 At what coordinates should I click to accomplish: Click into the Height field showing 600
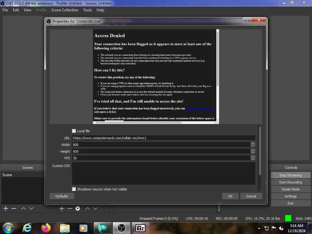[161, 151]
